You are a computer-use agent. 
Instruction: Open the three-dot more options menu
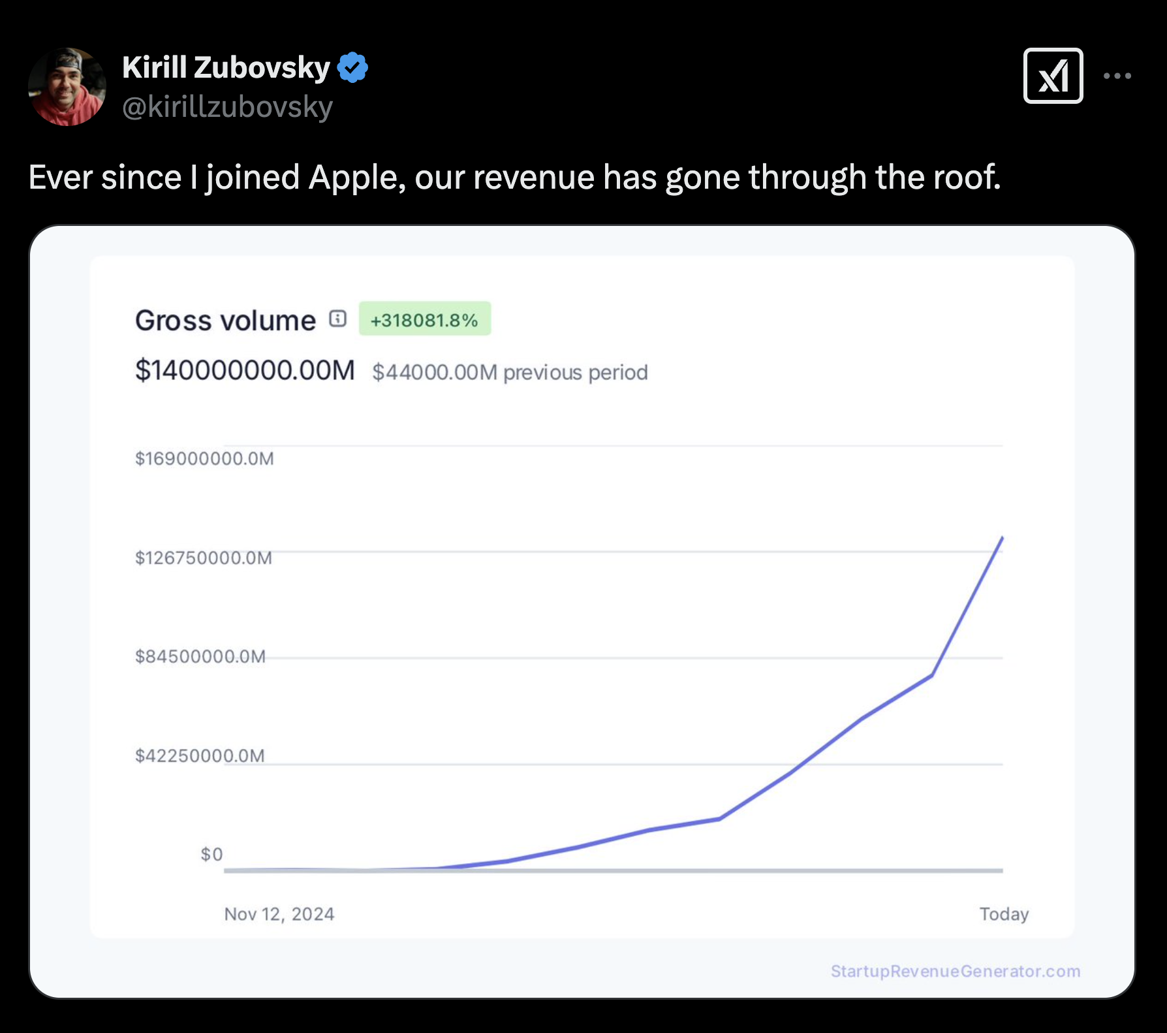(x=1117, y=76)
